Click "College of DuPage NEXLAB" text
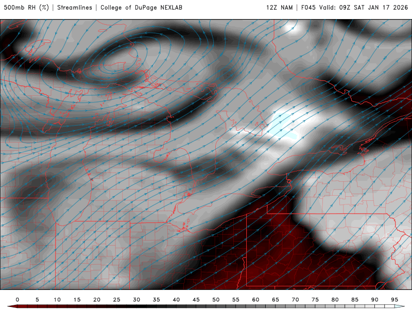This screenshot has width=412, height=309. (141, 7)
